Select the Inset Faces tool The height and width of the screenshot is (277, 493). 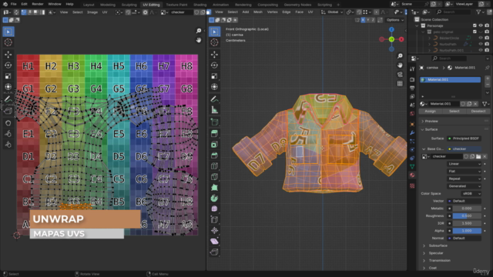[x=214, y=145]
